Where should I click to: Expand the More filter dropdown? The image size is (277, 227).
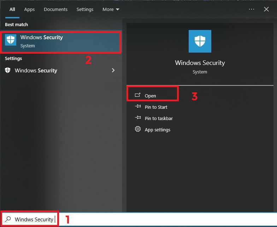[111, 9]
